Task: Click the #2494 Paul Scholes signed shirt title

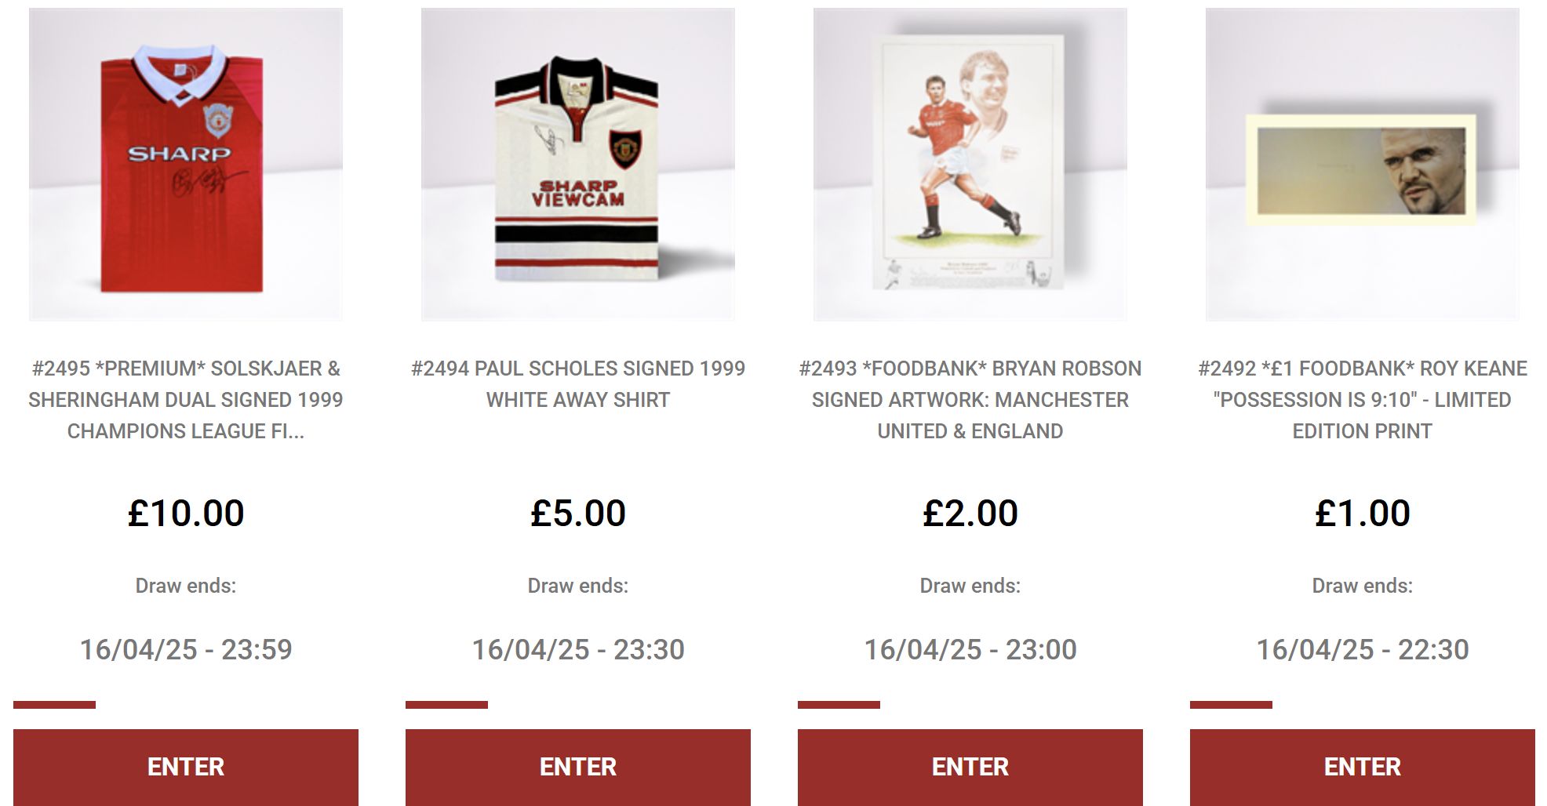Action: [x=578, y=384]
